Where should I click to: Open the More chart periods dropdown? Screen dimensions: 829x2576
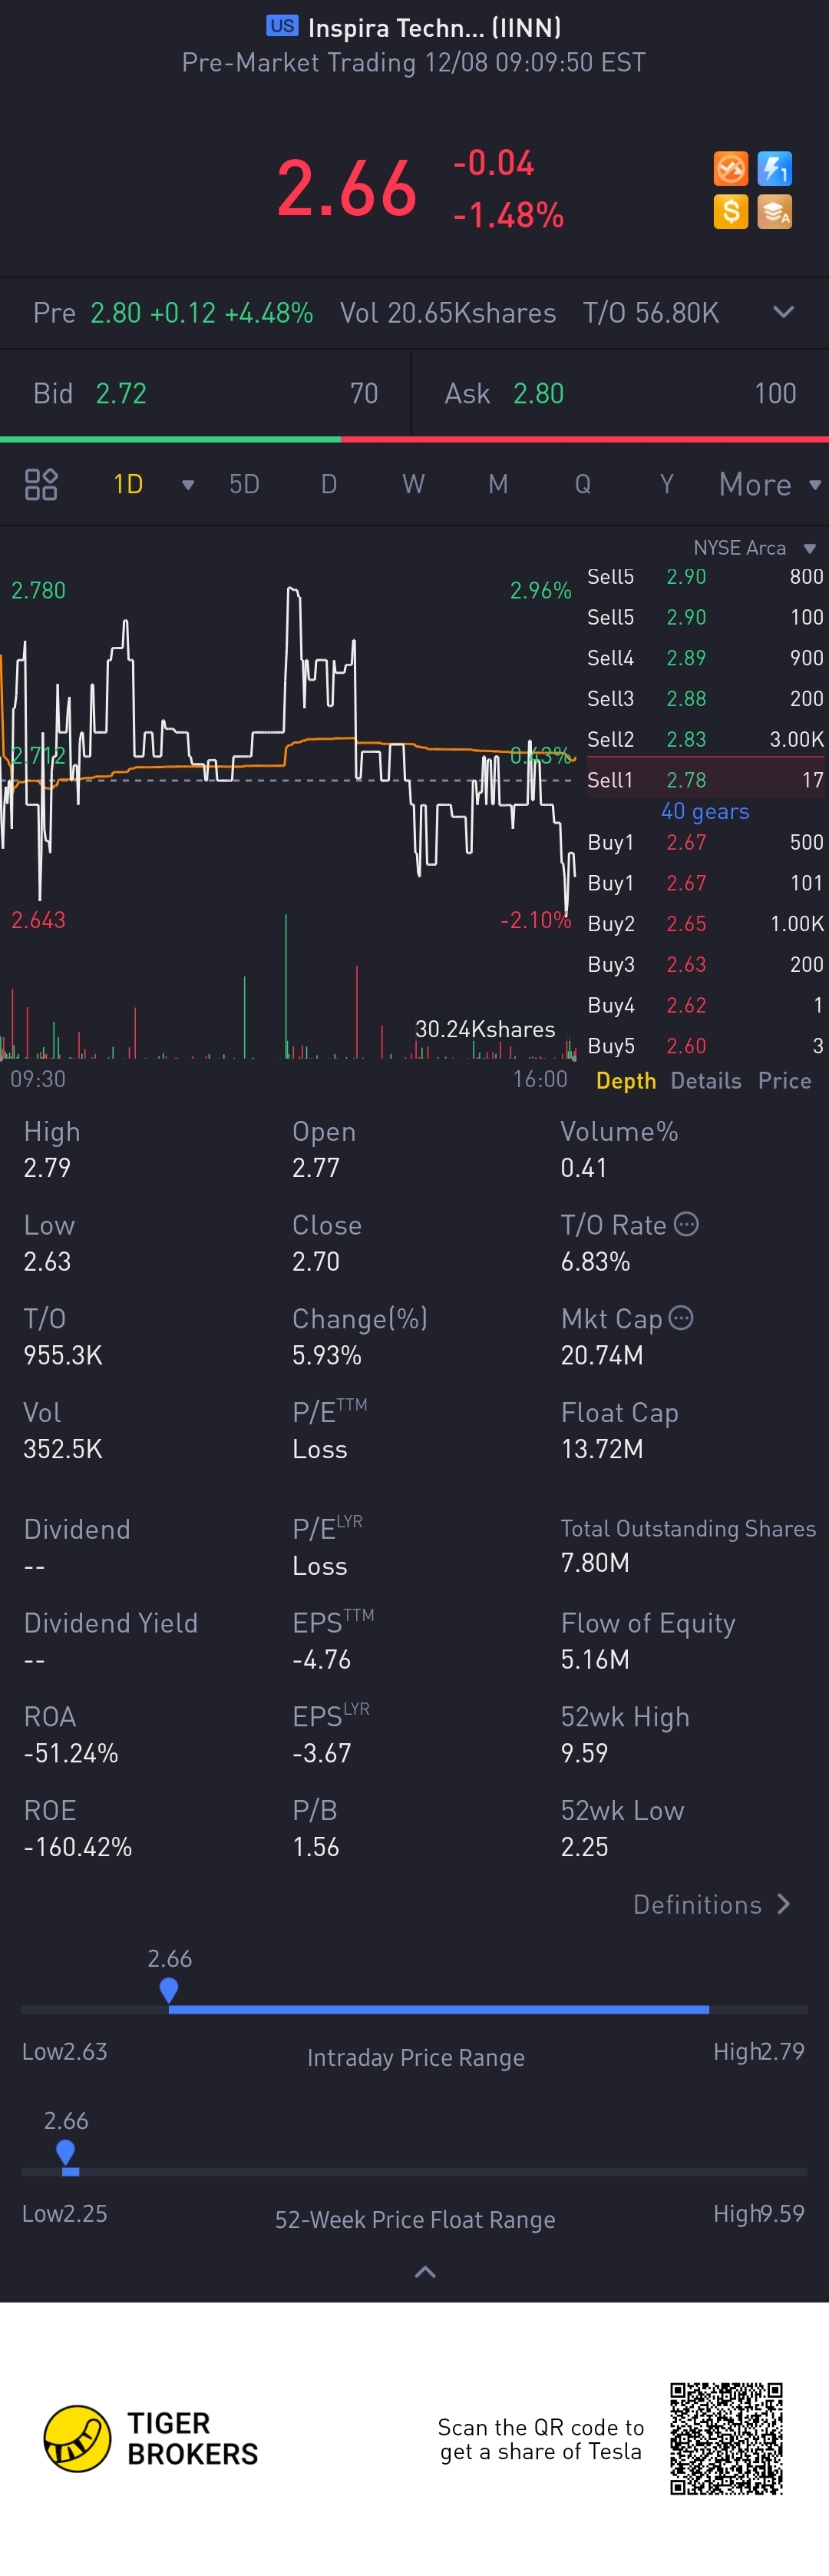[769, 485]
